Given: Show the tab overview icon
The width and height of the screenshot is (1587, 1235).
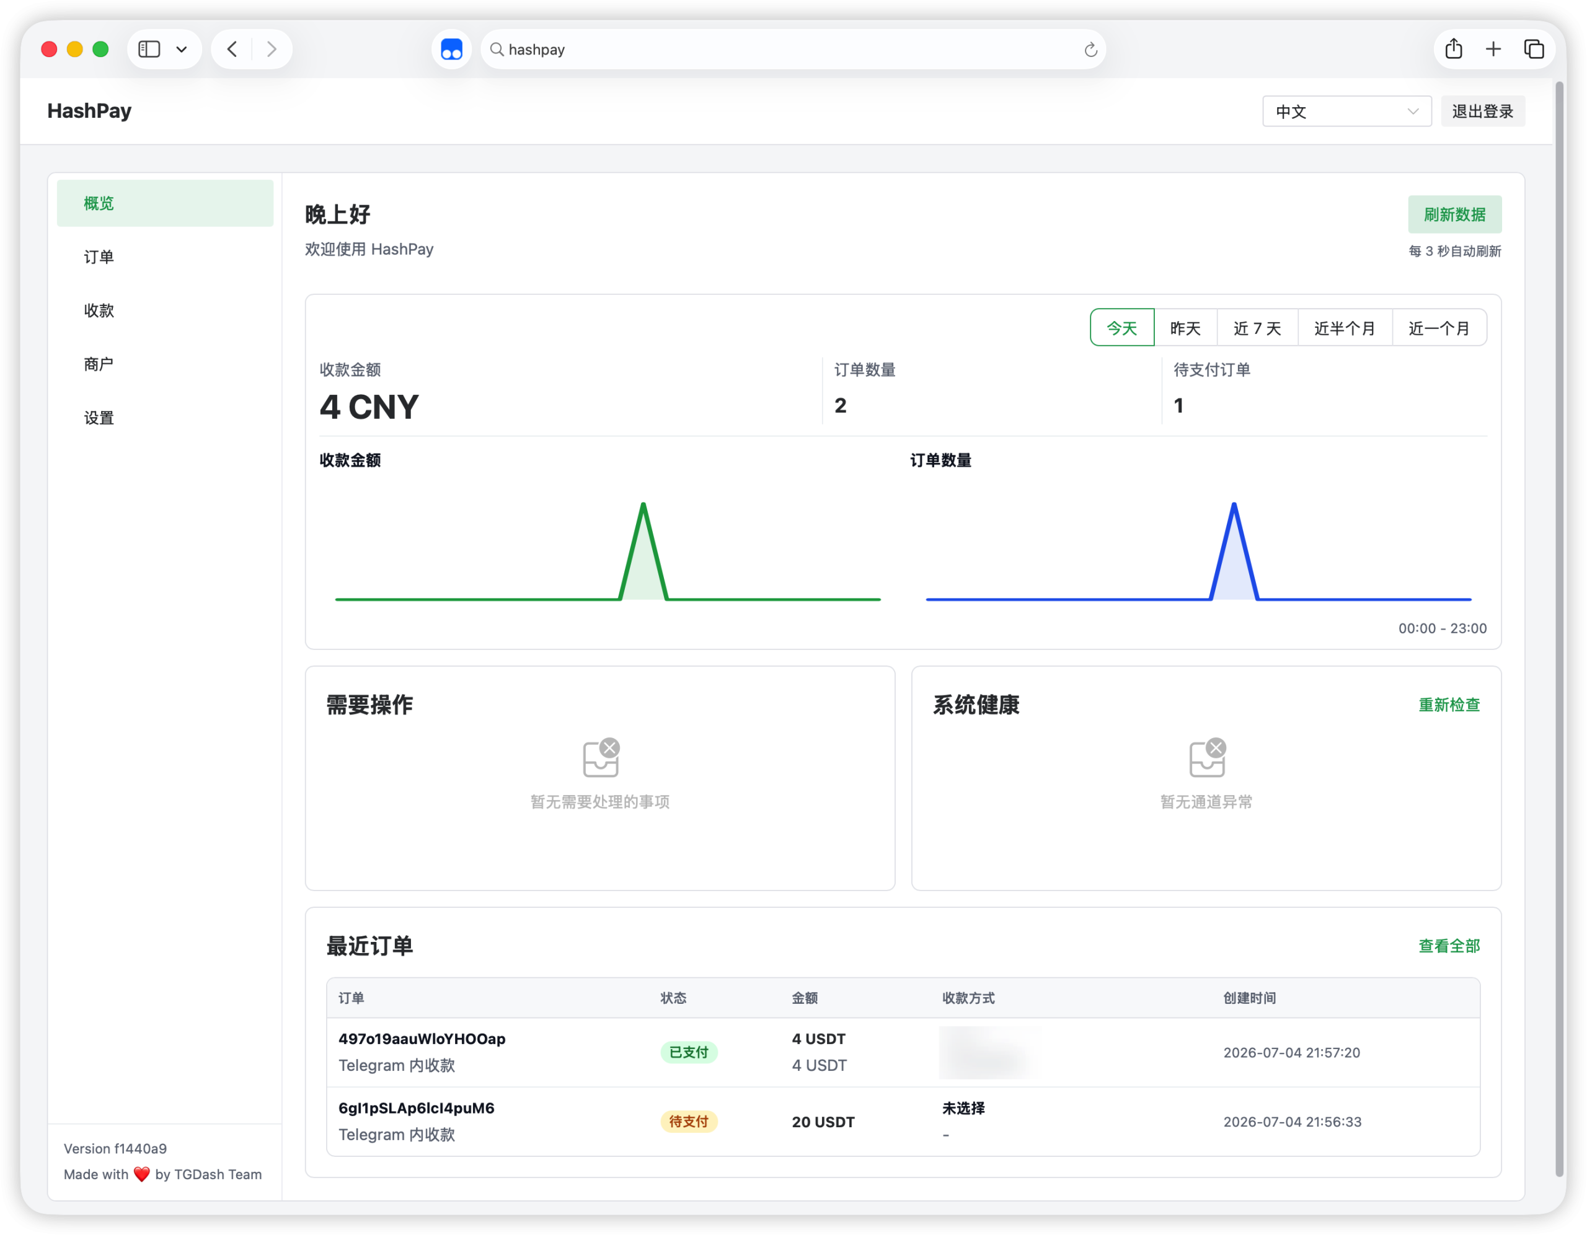Looking at the screenshot, I should click(x=1534, y=50).
